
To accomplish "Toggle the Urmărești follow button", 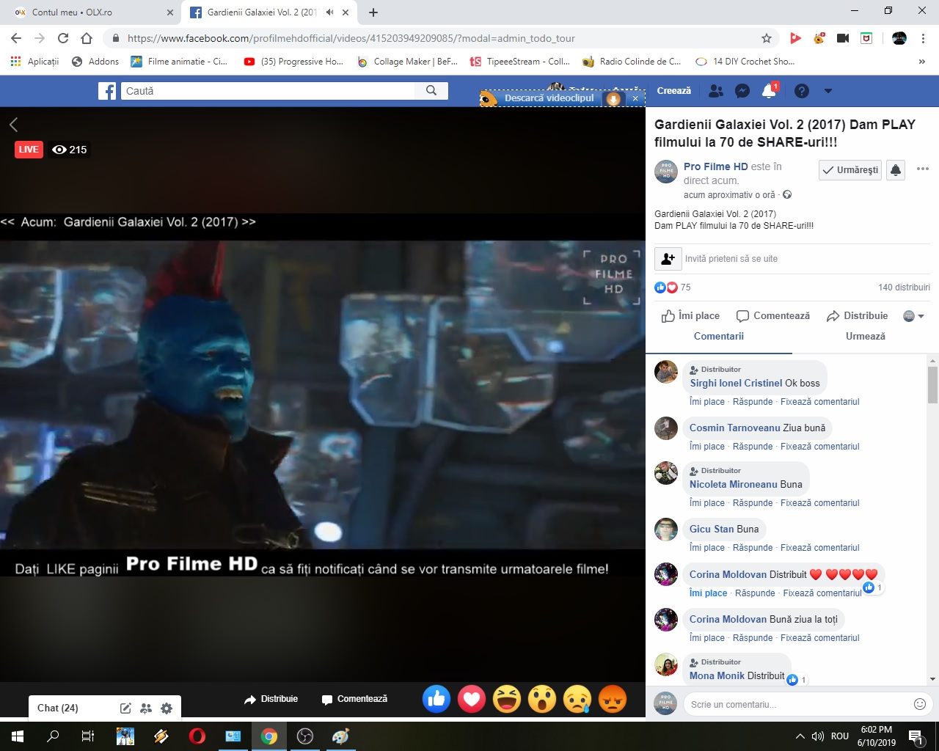I will pos(850,170).
